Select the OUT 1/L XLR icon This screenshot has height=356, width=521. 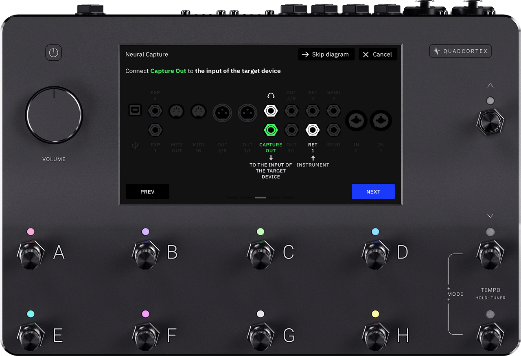pos(247,113)
